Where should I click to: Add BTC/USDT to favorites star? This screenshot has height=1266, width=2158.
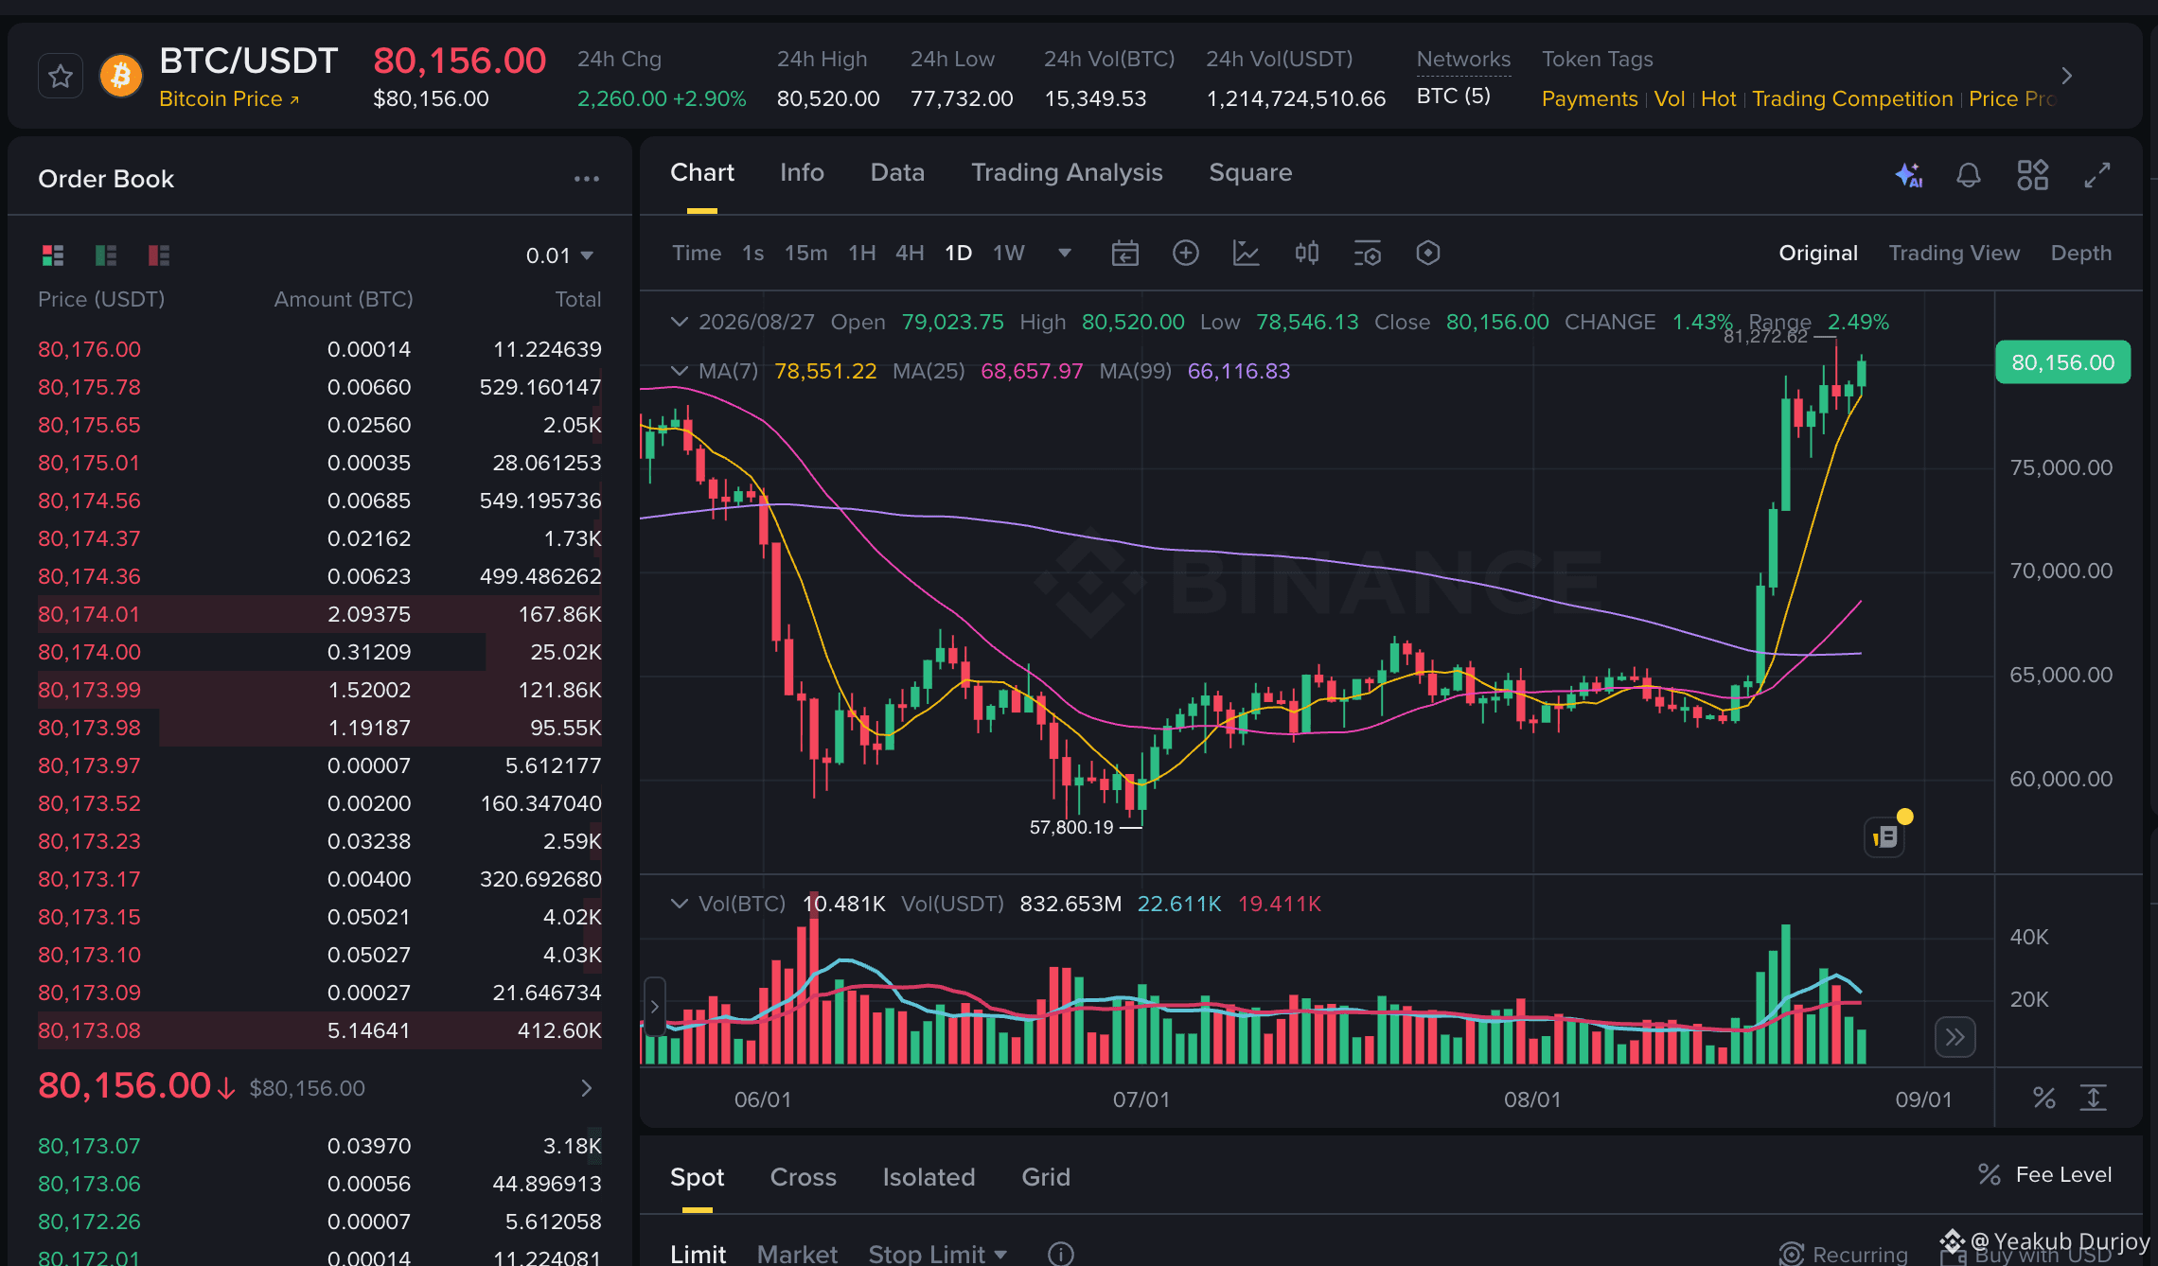click(x=61, y=76)
